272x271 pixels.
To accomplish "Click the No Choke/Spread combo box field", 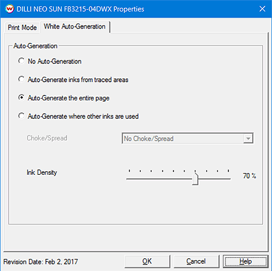I will click(187, 139).
